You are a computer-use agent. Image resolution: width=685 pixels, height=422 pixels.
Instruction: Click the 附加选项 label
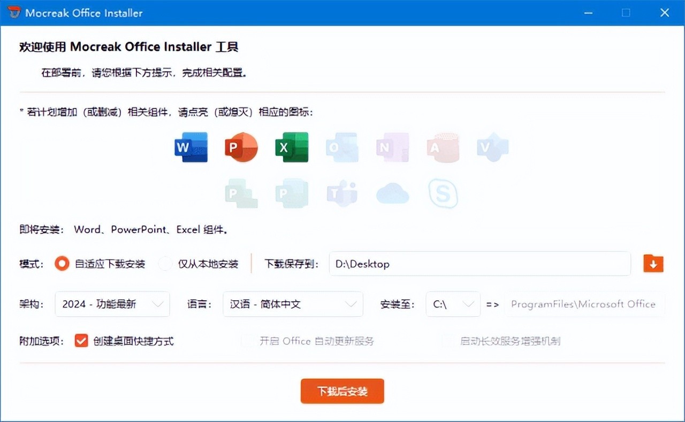(x=42, y=341)
